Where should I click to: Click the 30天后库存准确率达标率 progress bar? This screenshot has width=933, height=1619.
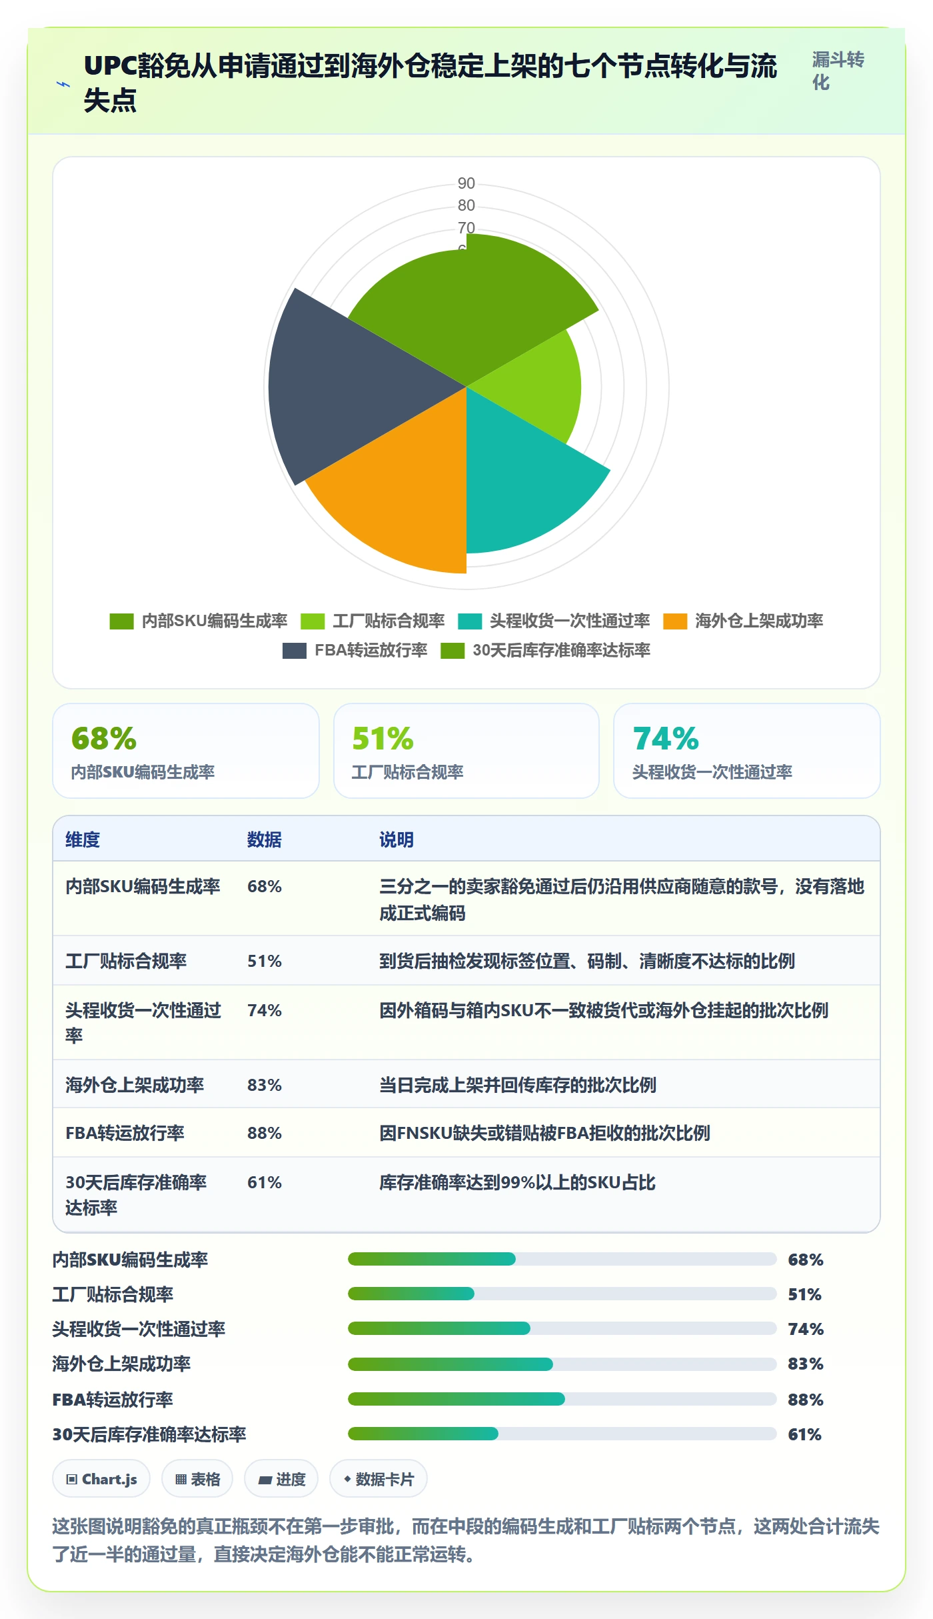[562, 1434]
